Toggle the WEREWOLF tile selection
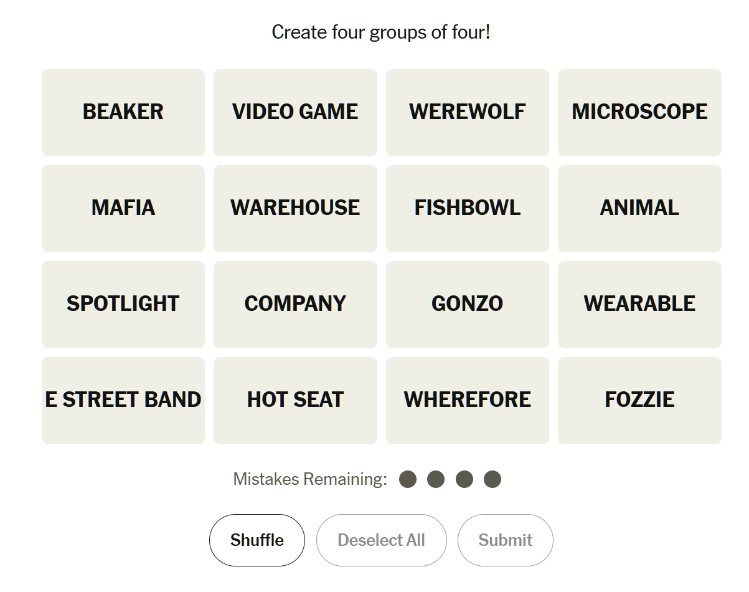The image size is (749, 592). [x=468, y=112]
